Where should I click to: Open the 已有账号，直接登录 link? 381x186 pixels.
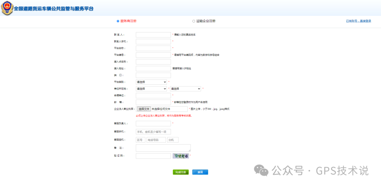point(358,21)
